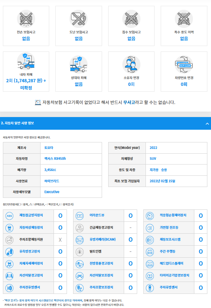Open the 내차 피해 2회 (1,748,287 원) amount
Viewport: 211px width, 308px height.
(x=26, y=84)
